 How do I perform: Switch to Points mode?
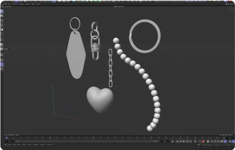(2, 21)
